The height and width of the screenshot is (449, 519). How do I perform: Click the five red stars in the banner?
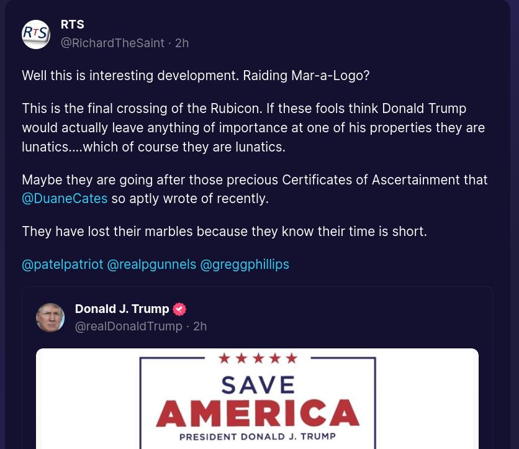point(258,358)
